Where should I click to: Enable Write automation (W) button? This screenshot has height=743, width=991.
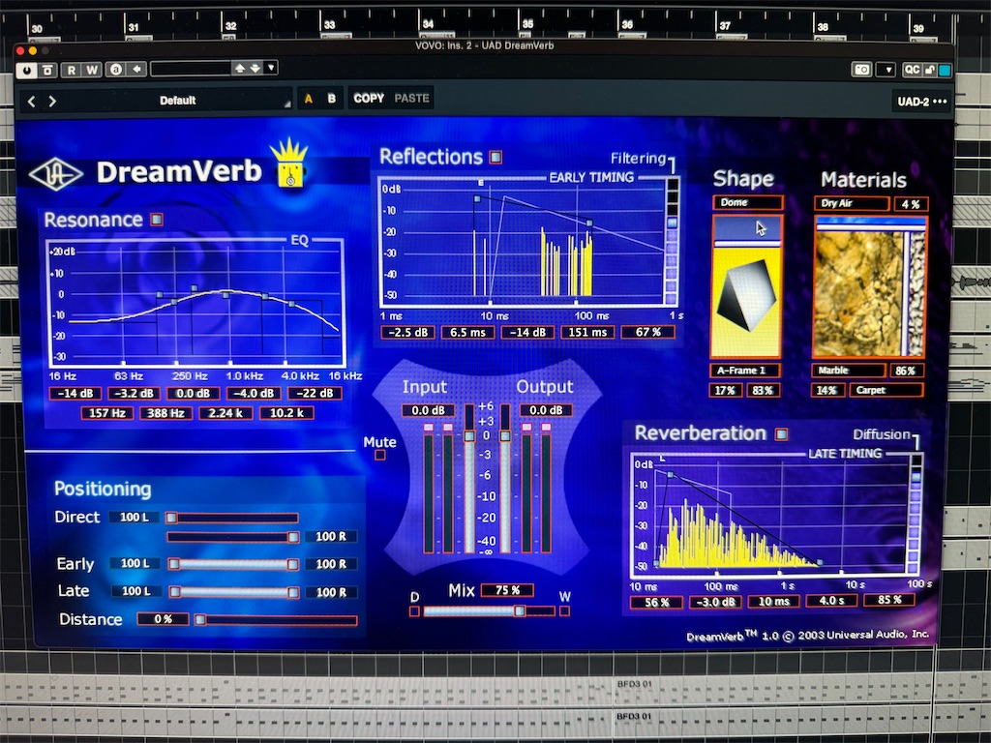92,70
